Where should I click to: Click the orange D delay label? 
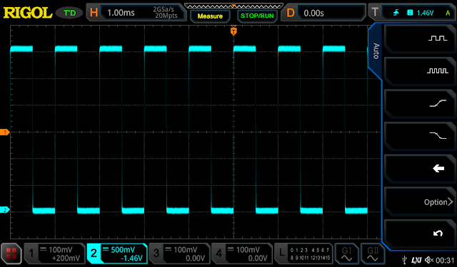(x=291, y=13)
